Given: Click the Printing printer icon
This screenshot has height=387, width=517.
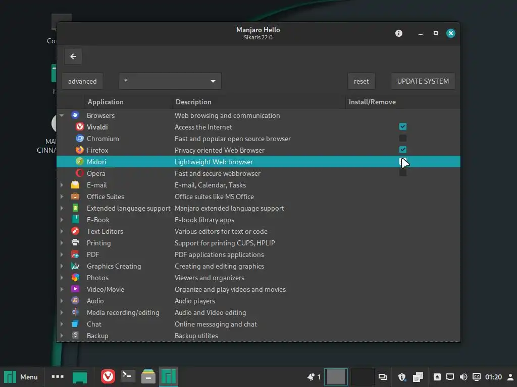Looking at the screenshot, I should coord(75,242).
